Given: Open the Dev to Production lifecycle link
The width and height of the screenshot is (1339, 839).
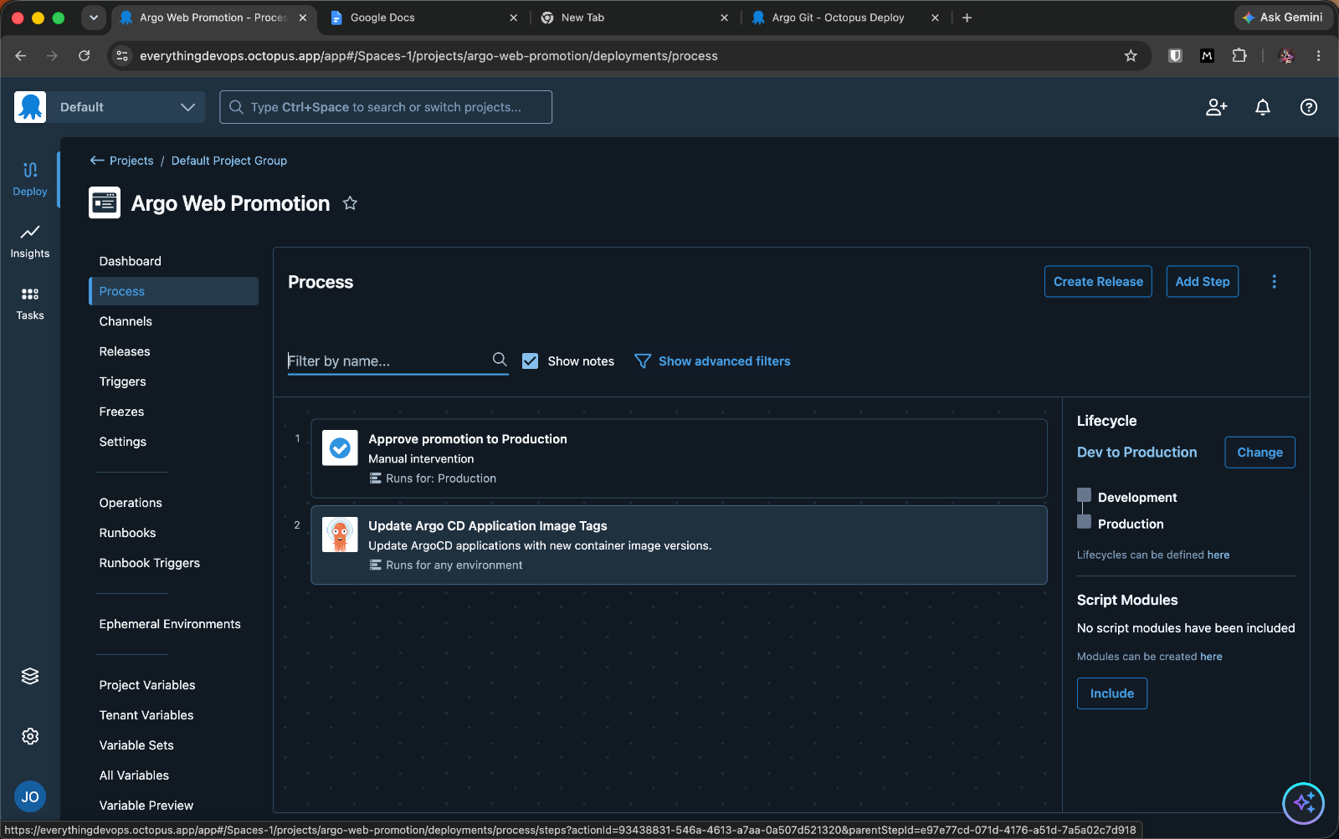Looking at the screenshot, I should [1136, 452].
